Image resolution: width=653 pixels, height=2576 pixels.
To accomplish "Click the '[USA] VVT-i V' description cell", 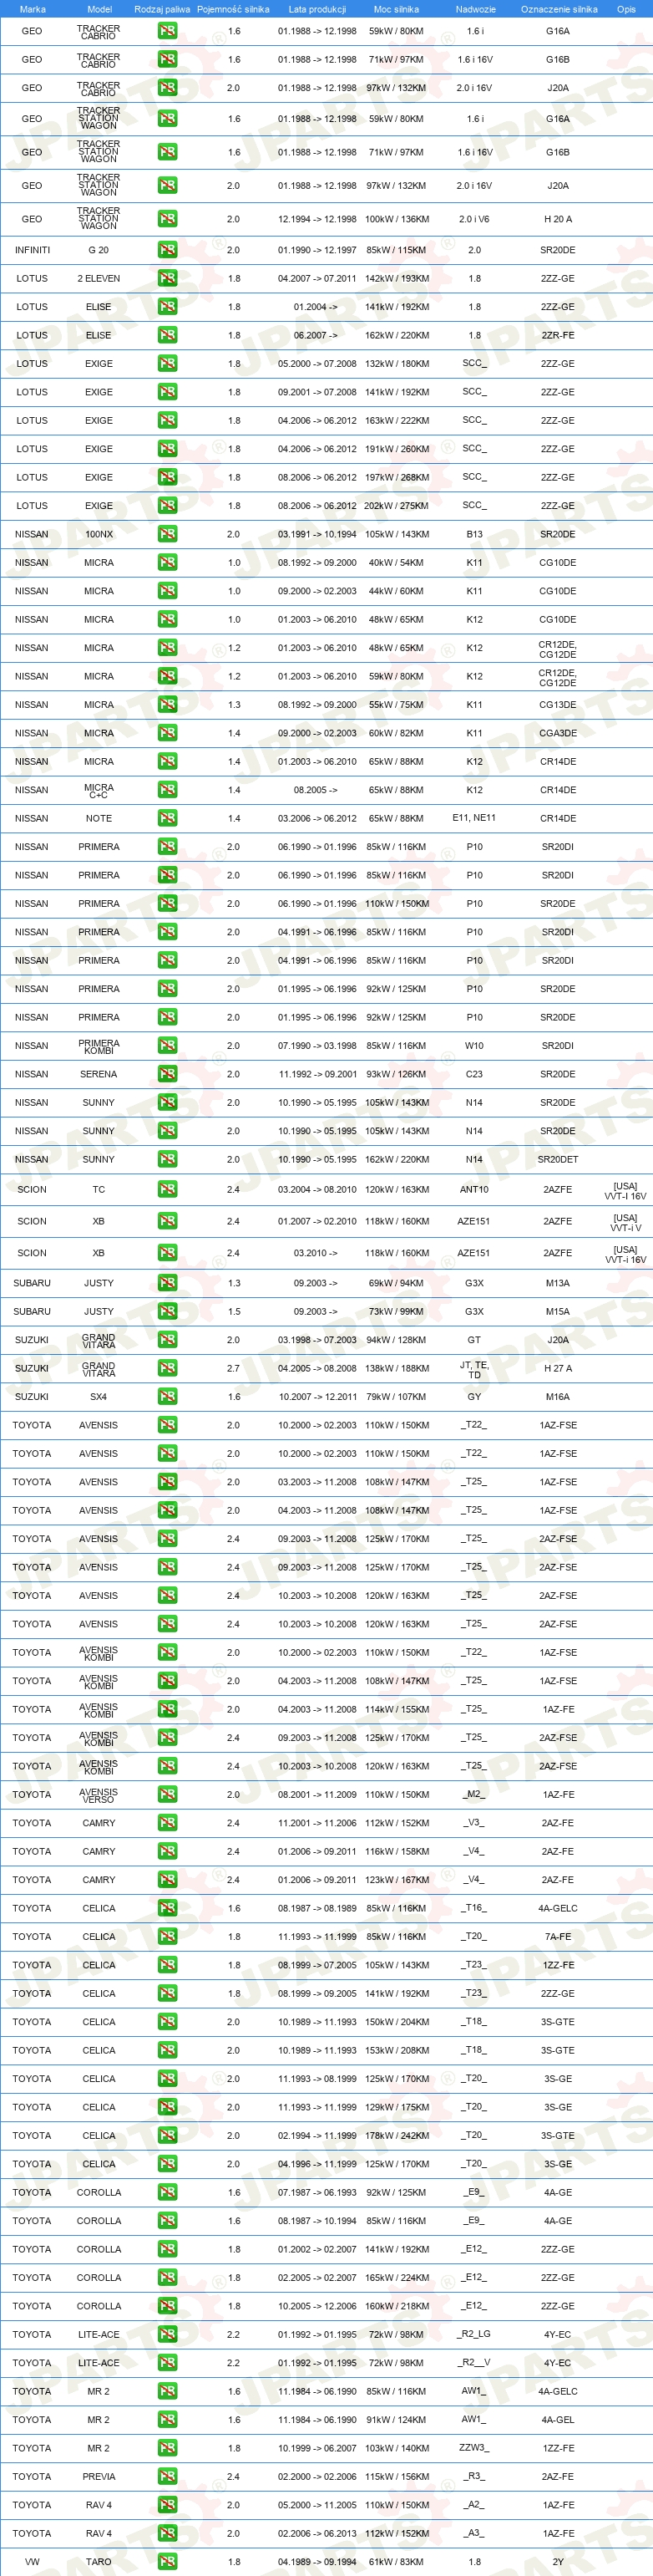I will click(626, 1222).
